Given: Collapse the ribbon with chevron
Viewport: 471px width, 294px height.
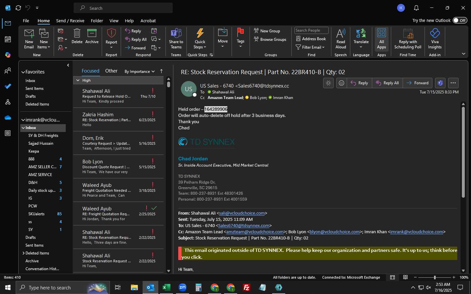Looking at the screenshot, I should click(463, 54).
